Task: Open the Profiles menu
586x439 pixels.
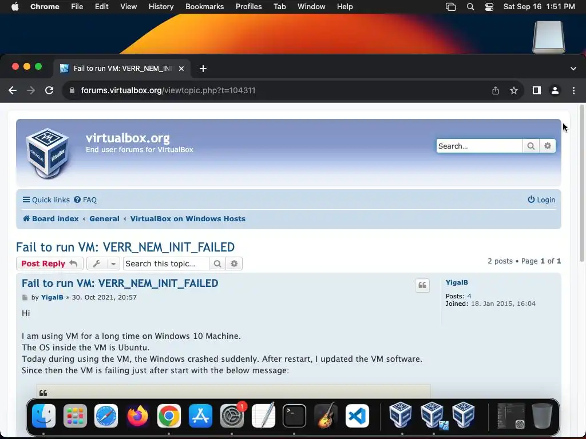Action: point(248,7)
